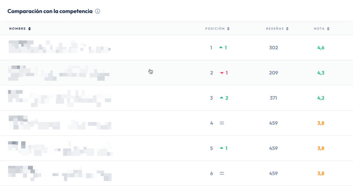This screenshot has height=186, width=353.
Task: Click info icon beside Comparación con la competencia
Action: coord(98,11)
